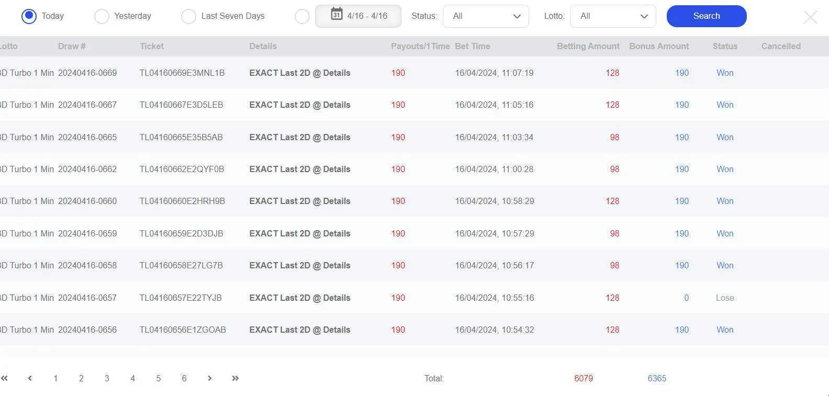The width and height of the screenshot is (829, 396).
Task: Select ticket TL04160660E2HRH9B
Action: [182, 201]
